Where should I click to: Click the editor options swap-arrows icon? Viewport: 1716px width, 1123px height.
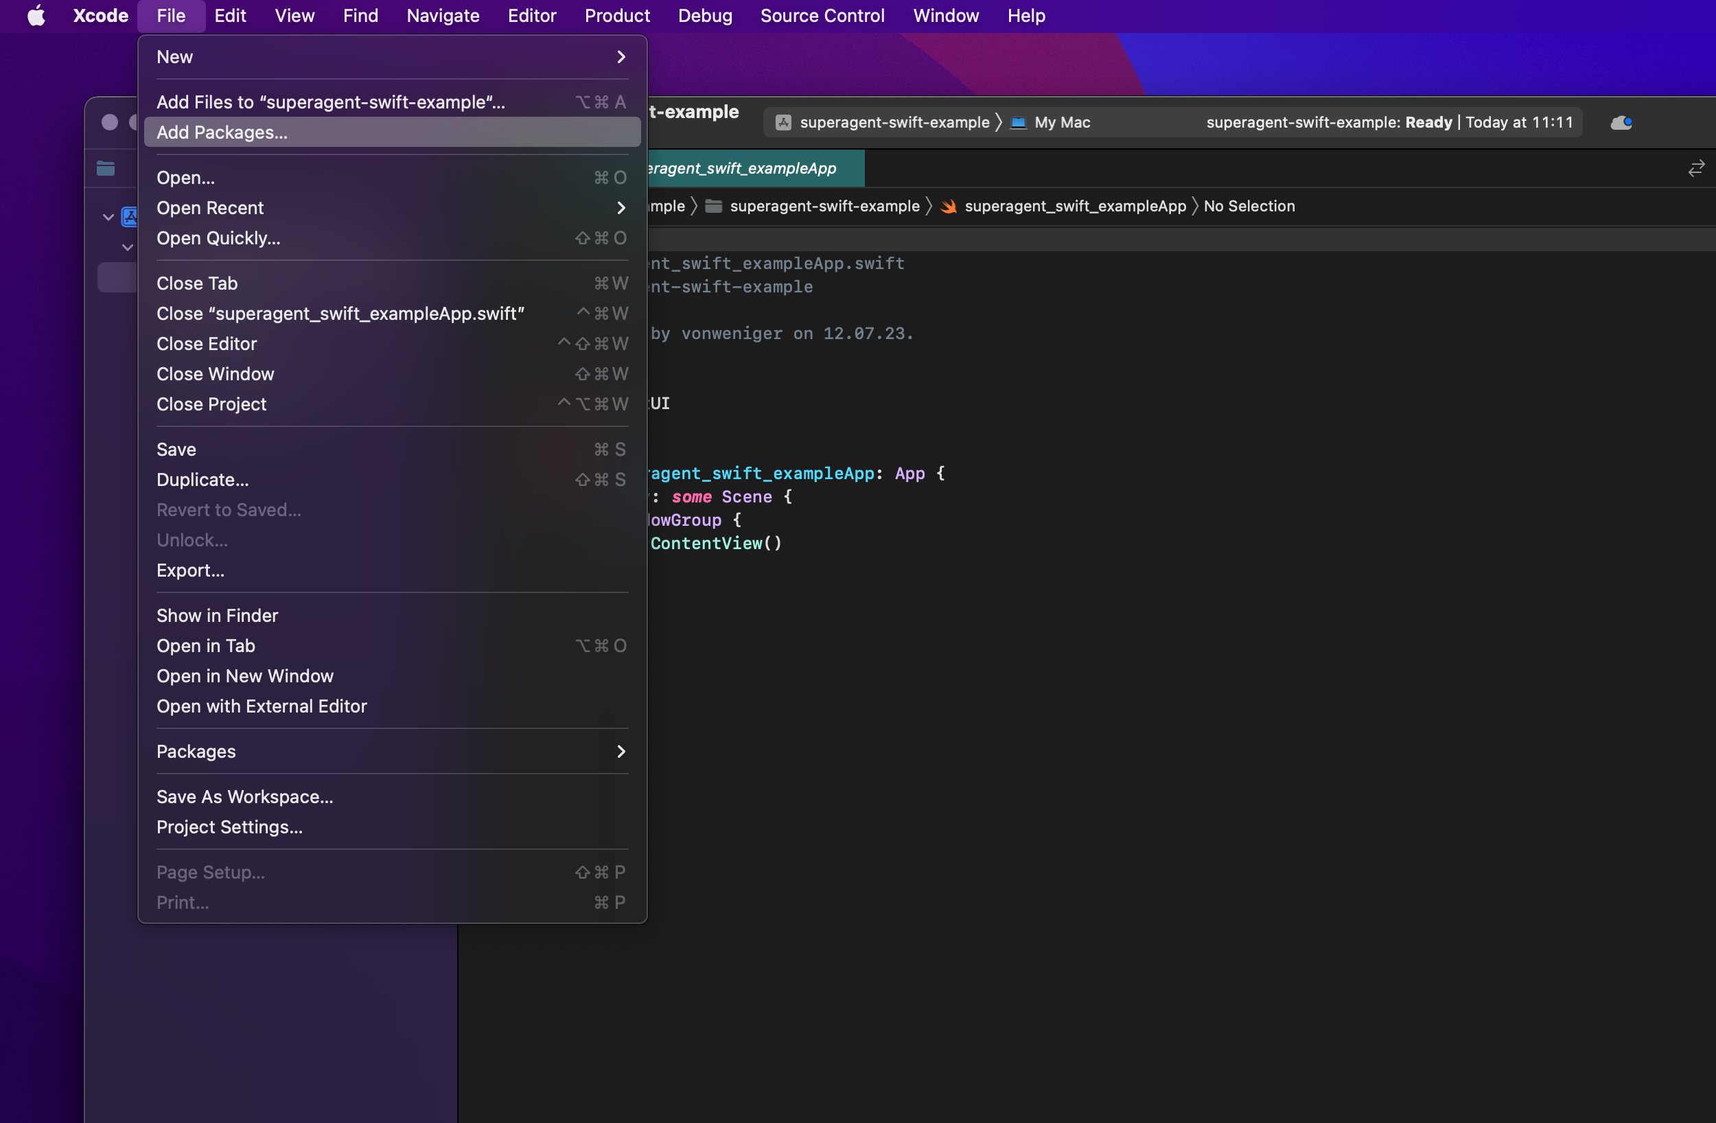coord(1696,169)
